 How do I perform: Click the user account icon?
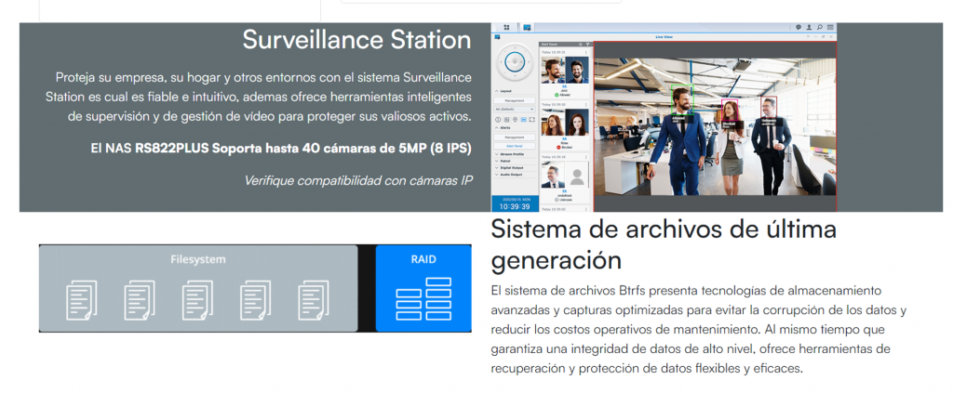point(809,28)
